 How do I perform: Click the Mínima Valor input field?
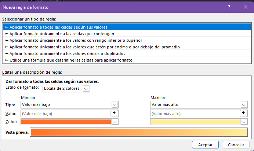[x=66, y=114]
